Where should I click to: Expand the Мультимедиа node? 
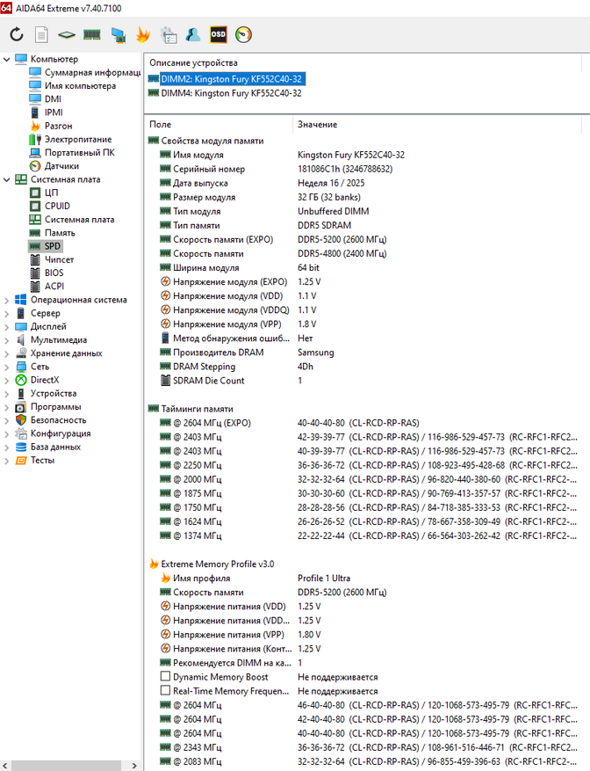coord(6,339)
